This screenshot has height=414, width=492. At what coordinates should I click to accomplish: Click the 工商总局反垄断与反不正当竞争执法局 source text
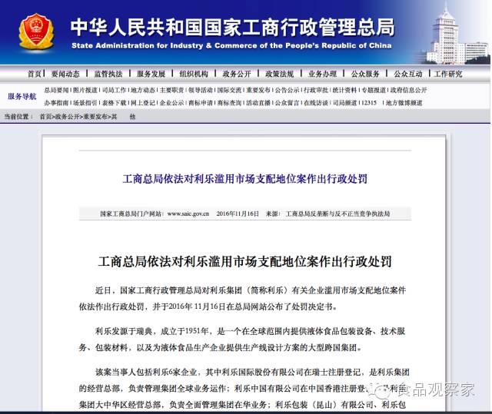point(337,214)
